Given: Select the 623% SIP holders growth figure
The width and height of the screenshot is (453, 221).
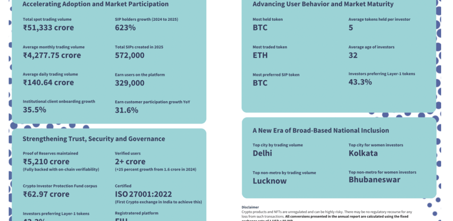Looking at the screenshot, I should point(125,28).
